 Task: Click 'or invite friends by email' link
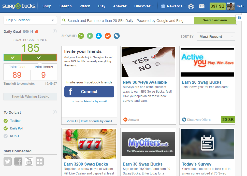pos(89,101)
